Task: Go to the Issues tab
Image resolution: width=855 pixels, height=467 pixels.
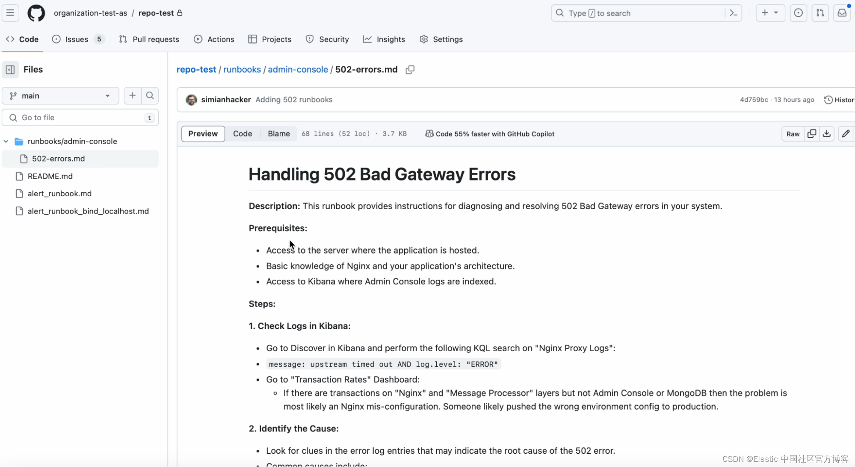Action: click(77, 39)
